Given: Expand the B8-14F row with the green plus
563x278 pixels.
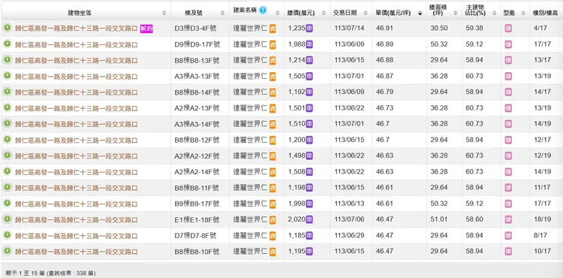Looking at the screenshot, I should tap(8, 92).
